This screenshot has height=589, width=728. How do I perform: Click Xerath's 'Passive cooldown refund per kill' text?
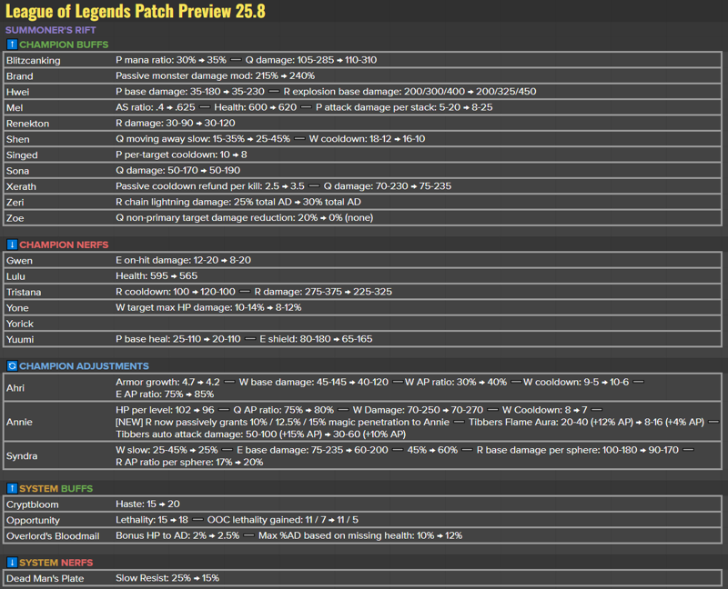click(210, 186)
